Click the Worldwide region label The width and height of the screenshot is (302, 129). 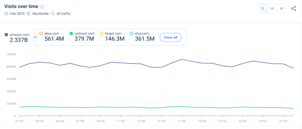coord(41,14)
